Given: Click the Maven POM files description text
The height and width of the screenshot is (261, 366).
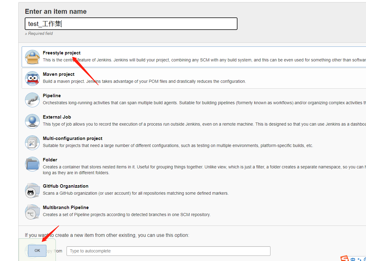Looking at the screenshot, I should (144, 82).
